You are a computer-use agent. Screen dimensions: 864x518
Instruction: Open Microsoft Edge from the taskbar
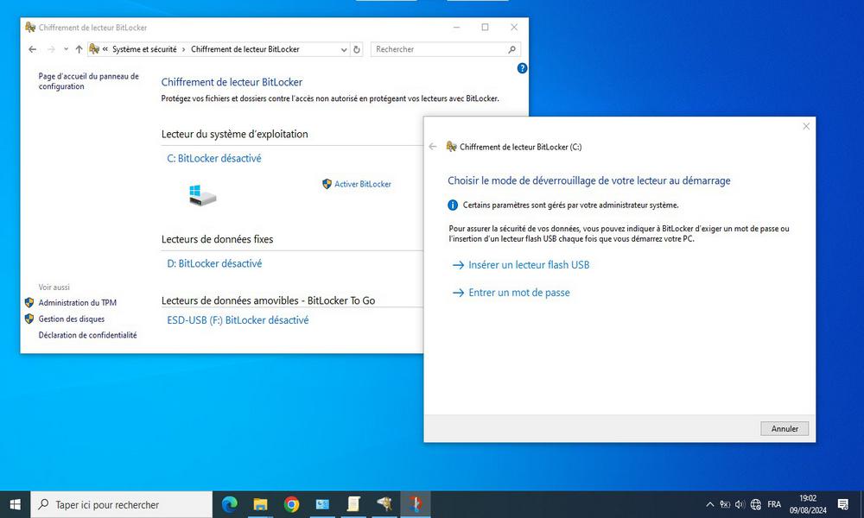point(229,504)
